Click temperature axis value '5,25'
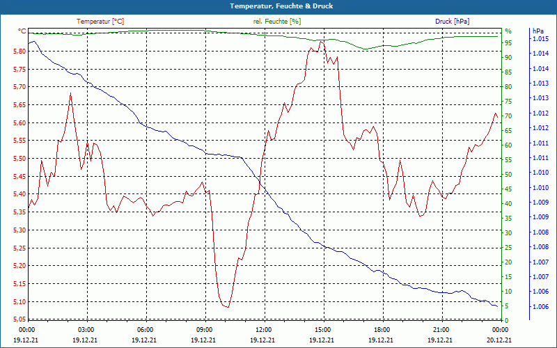 [19, 248]
